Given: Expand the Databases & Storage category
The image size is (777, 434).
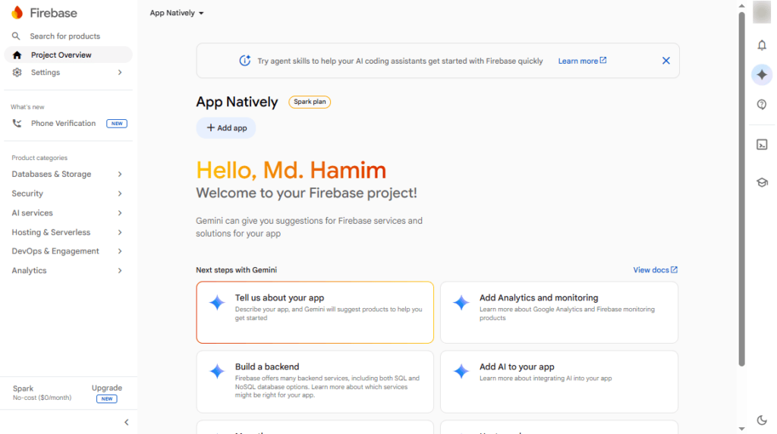Looking at the screenshot, I should click(68, 174).
